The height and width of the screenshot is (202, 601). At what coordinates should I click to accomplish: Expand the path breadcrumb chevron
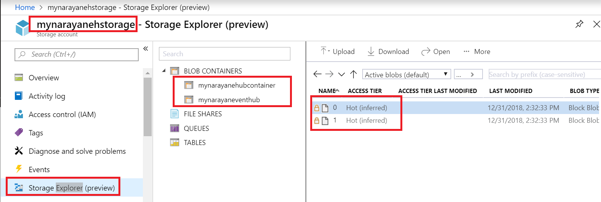(x=472, y=75)
